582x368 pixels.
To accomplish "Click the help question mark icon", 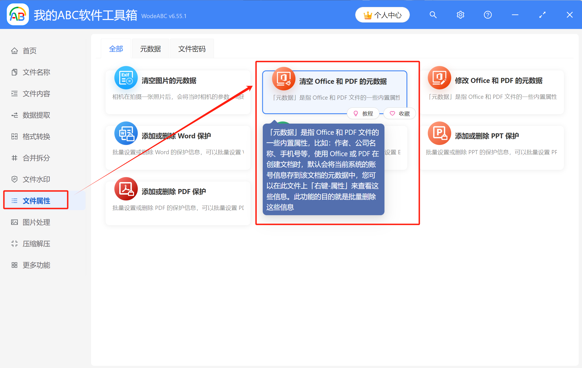I will [x=488, y=15].
